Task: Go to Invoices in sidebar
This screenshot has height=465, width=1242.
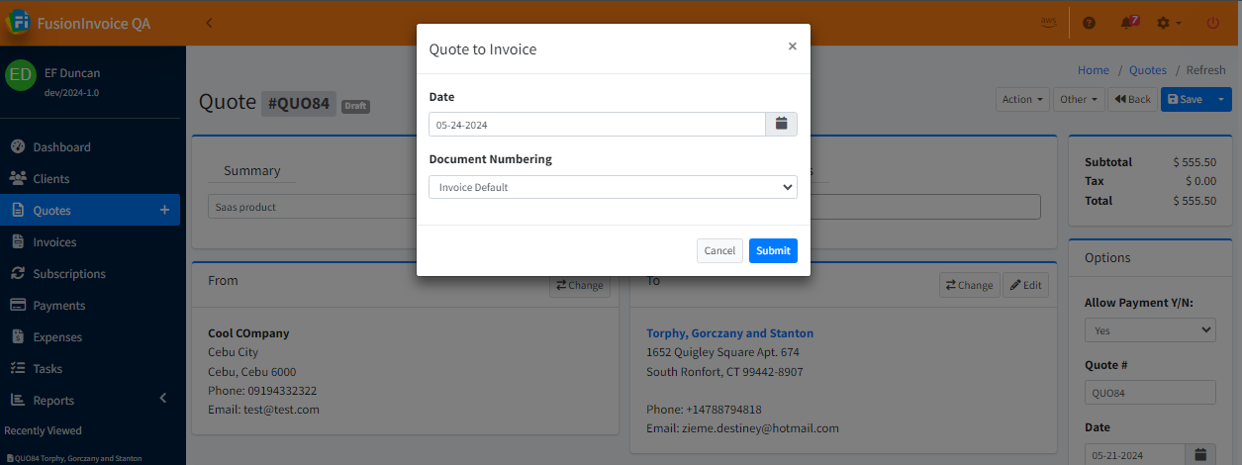Action: click(x=54, y=242)
